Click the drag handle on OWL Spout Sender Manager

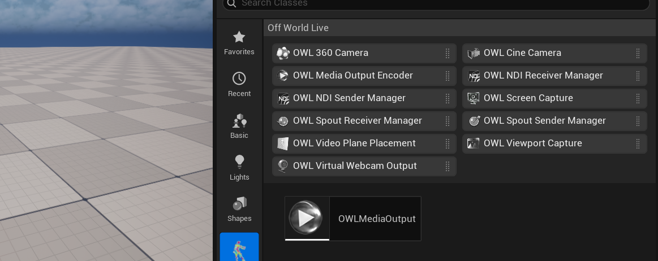click(638, 121)
